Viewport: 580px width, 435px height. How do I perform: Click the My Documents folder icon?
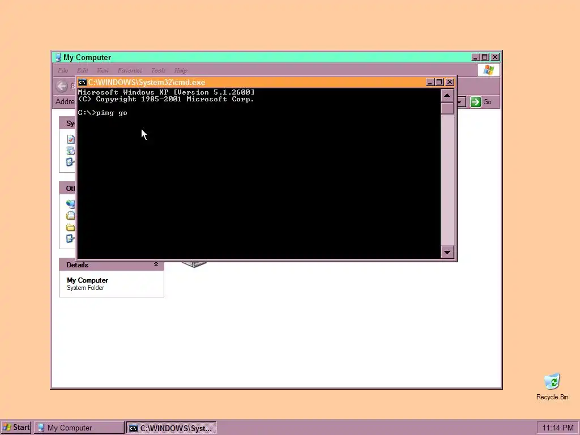pos(70,215)
